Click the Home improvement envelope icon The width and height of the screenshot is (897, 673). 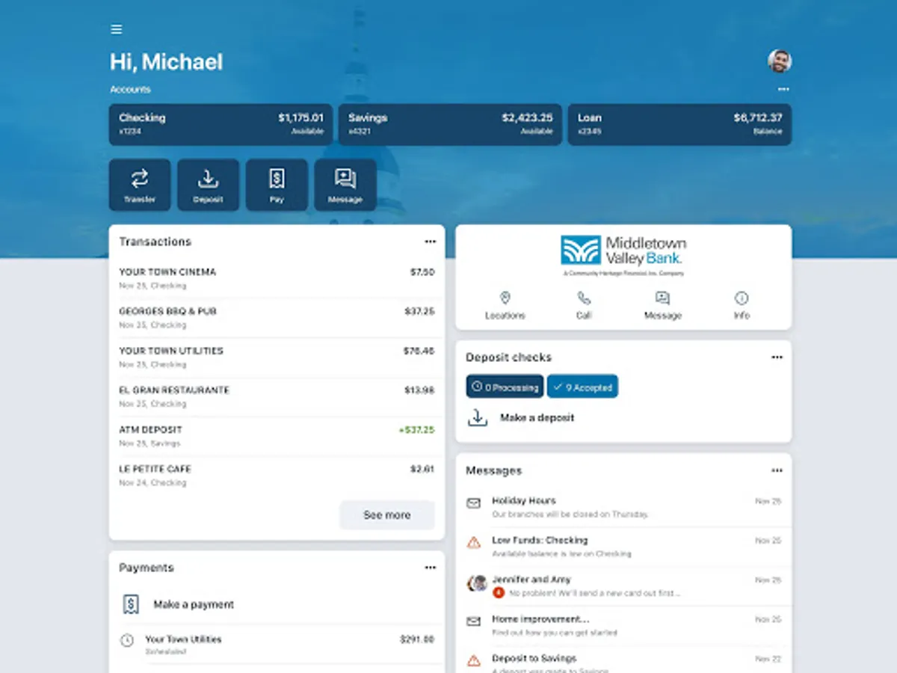(474, 622)
